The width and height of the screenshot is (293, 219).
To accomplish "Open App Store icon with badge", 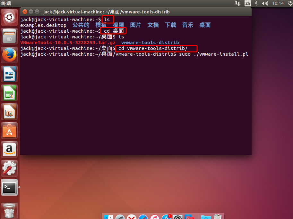I will [x=166, y=217].
